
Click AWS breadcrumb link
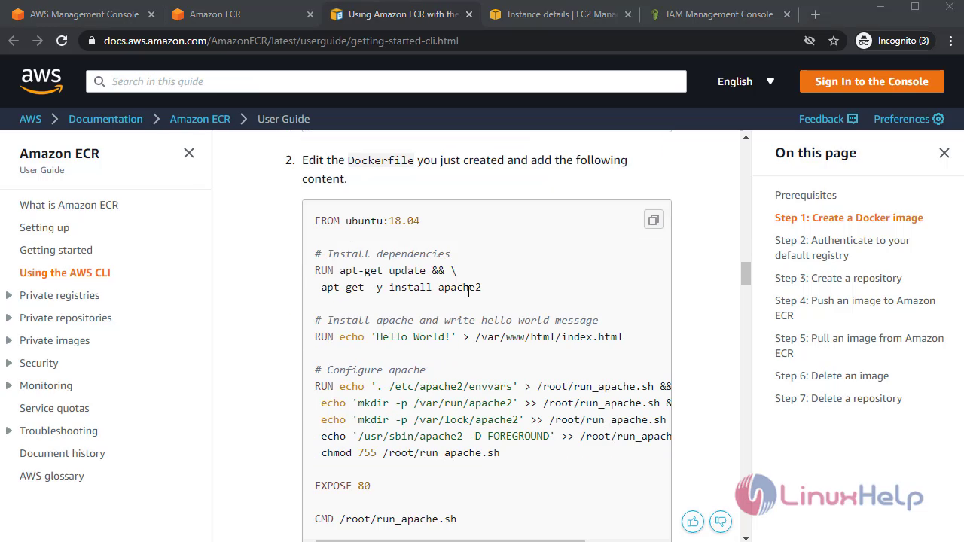[30, 119]
